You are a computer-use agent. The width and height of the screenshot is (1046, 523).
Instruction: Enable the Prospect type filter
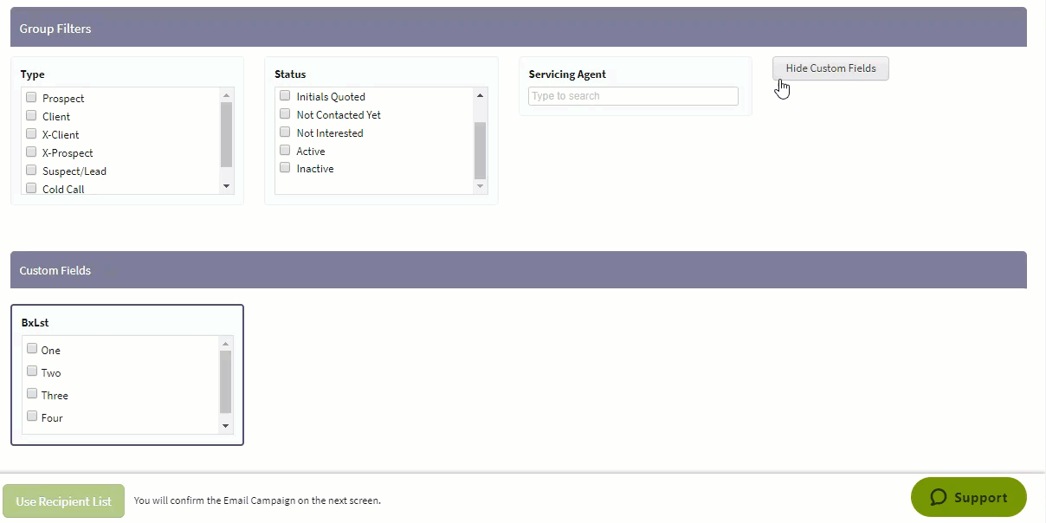(31, 98)
